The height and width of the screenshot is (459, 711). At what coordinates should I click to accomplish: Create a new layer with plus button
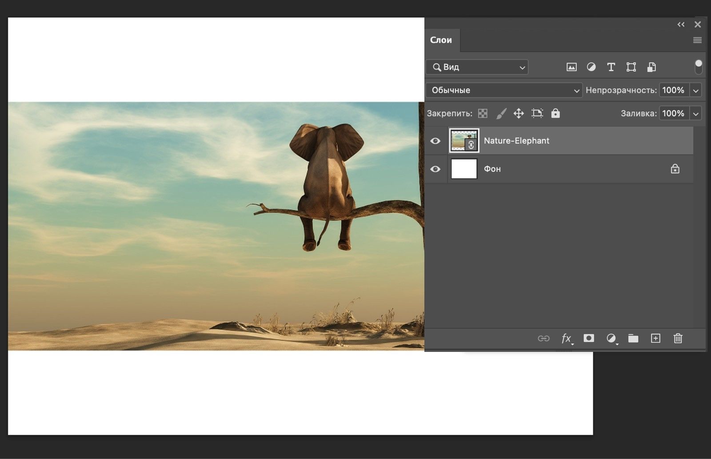(655, 339)
